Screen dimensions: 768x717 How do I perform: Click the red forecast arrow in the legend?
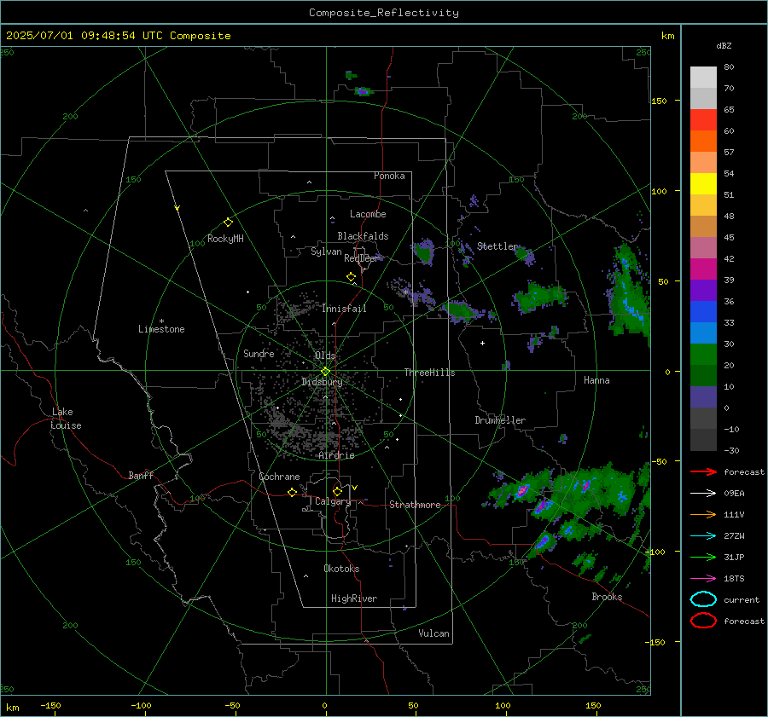[703, 471]
